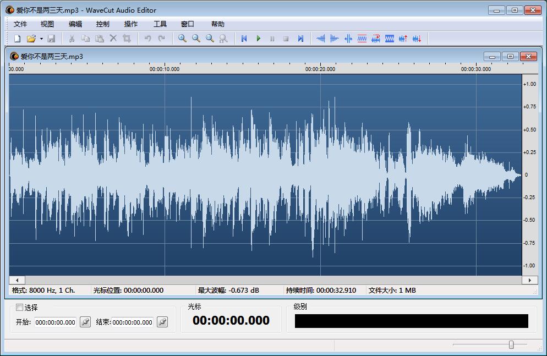Click the waveform icon with center arrows

pyautogui.click(x=348, y=39)
